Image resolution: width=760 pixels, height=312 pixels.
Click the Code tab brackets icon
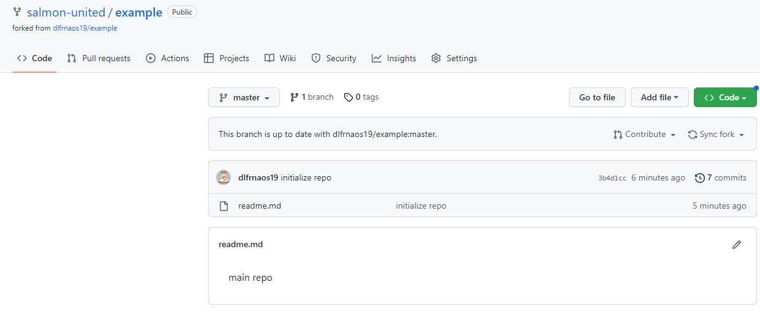(22, 58)
